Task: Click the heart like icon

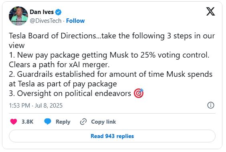Action: (14, 122)
